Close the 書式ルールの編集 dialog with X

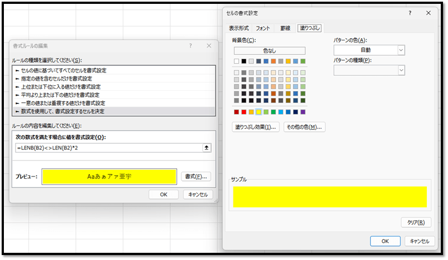coord(208,46)
